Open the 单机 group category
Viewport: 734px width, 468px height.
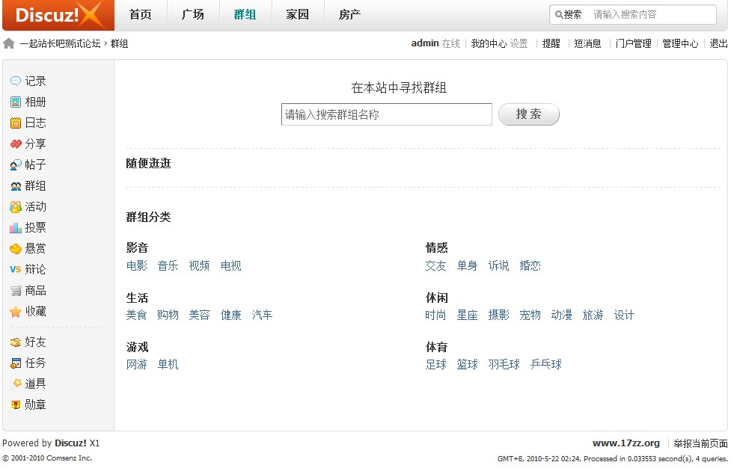[168, 364]
